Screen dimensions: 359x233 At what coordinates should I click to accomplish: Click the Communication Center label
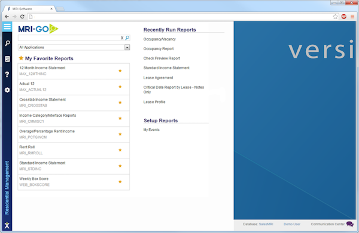328,224
